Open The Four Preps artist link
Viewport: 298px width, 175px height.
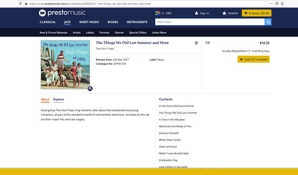tap(105, 49)
